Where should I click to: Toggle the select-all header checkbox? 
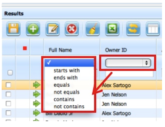10,73
